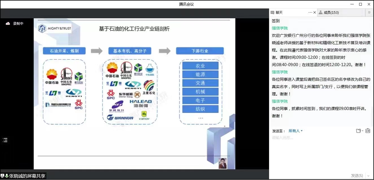The width and height of the screenshot is (374, 180).
Task: Maximize the 腾讯会议 window
Action: [x=360, y=4]
